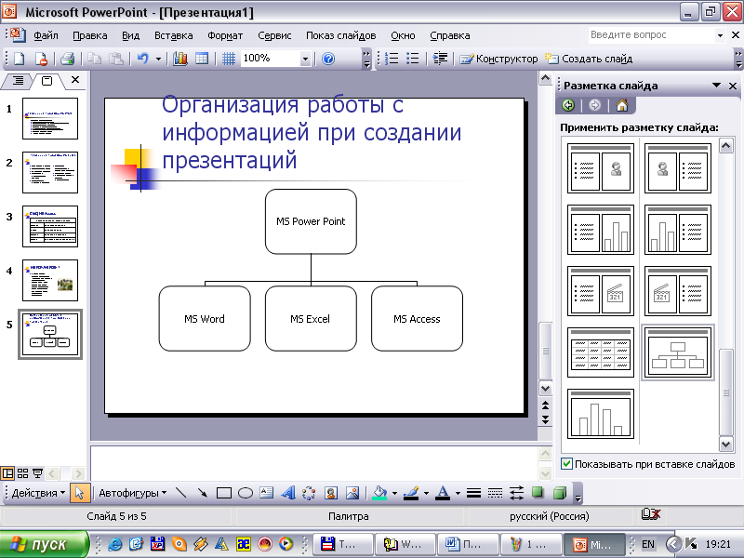The image size is (744, 558).
Task: Open Undo history dropdown arrow
Action: 158,59
